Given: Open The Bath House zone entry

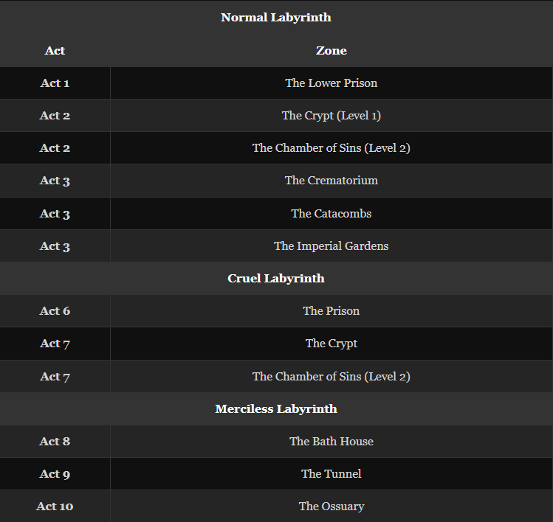Looking at the screenshot, I should [x=331, y=441].
